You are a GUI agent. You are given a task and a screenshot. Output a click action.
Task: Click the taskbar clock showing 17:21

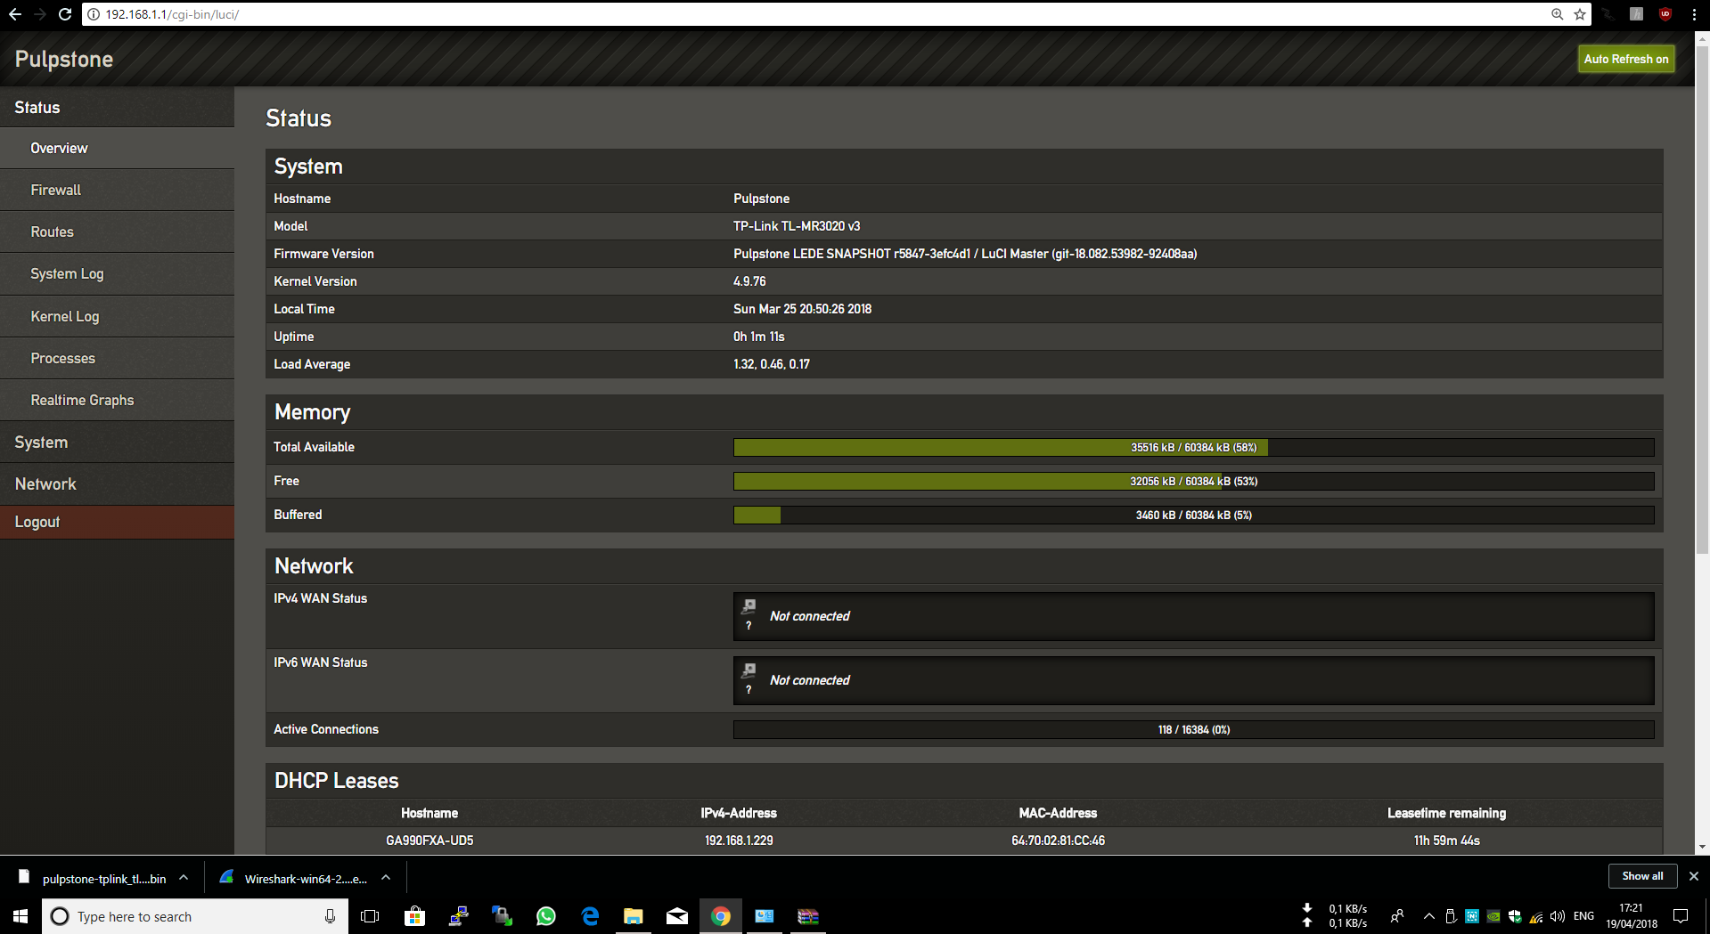coord(1631,916)
